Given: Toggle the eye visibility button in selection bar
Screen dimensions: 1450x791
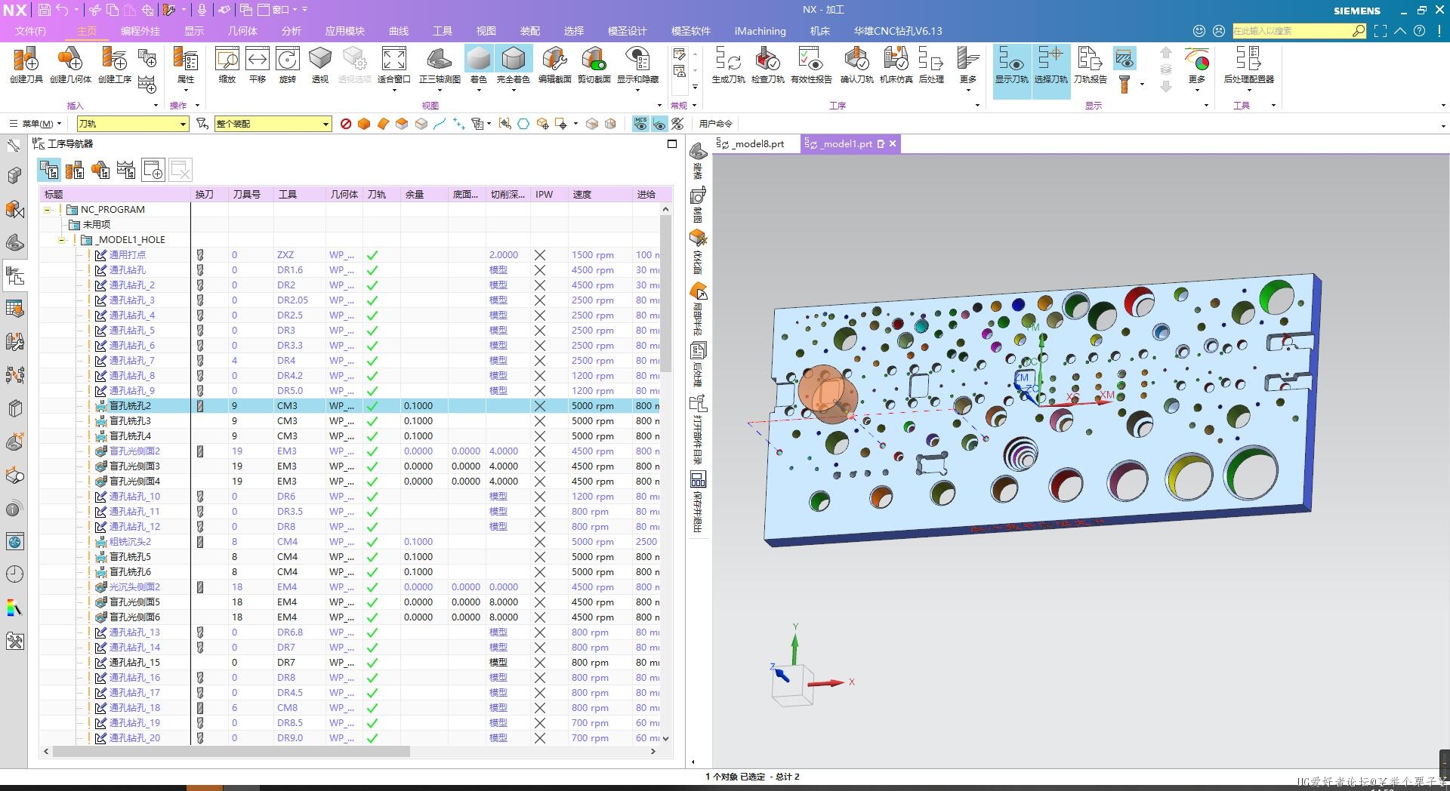Looking at the screenshot, I should tap(659, 124).
